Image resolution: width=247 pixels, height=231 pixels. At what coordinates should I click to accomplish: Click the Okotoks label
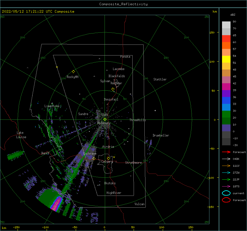[110, 183]
